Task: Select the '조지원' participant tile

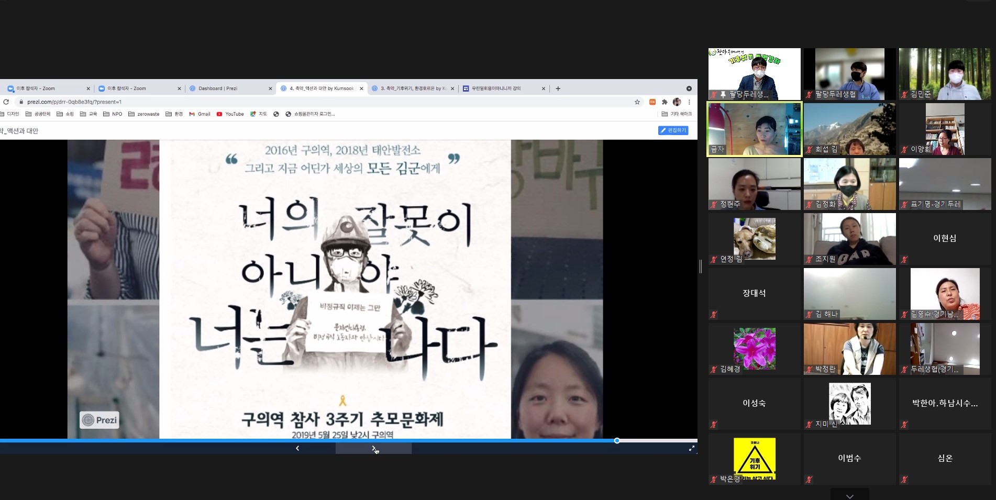Action: (x=850, y=239)
